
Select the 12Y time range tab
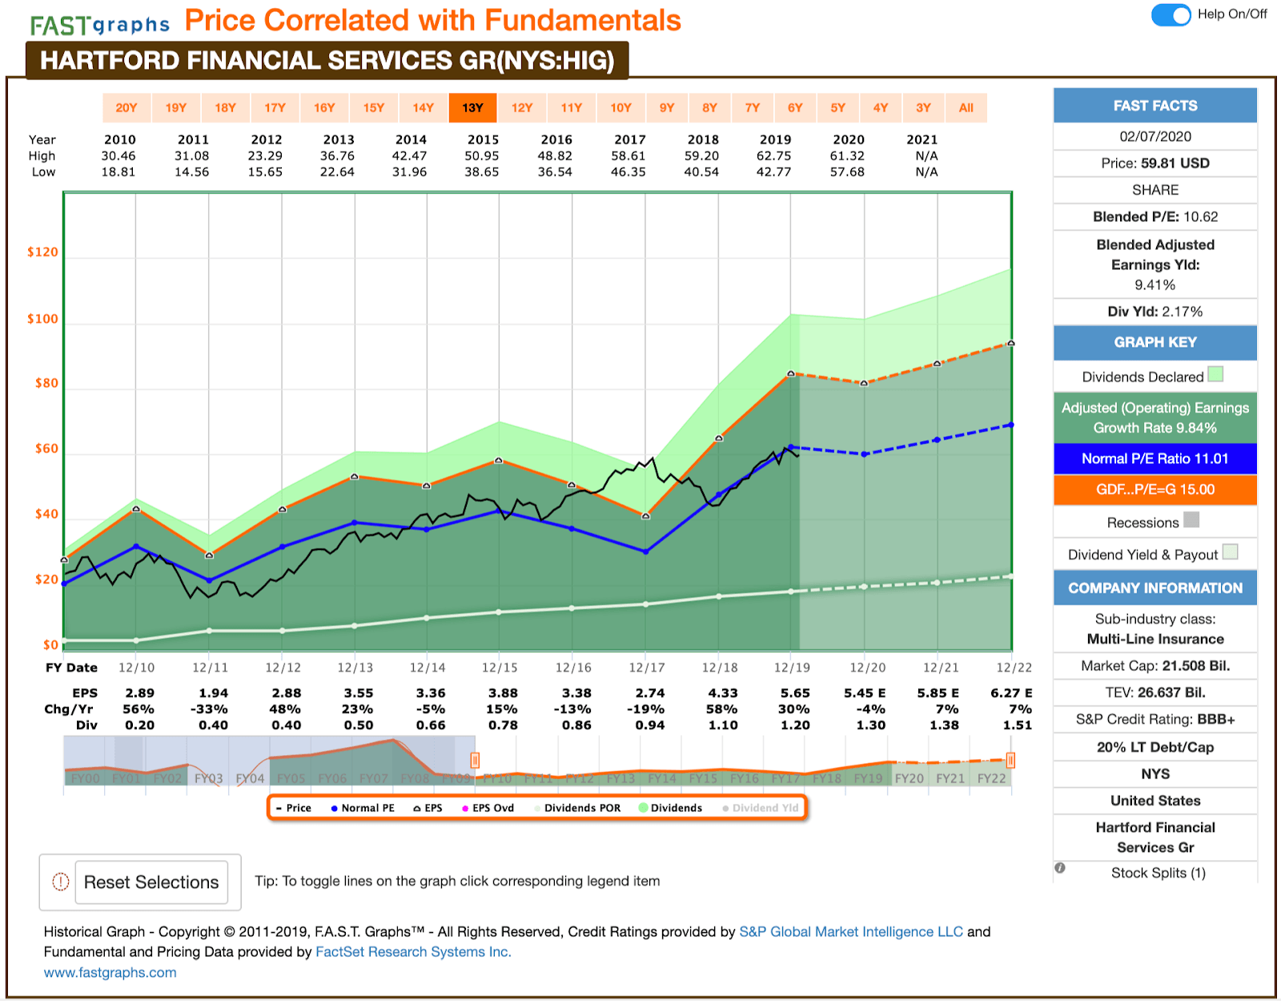(522, 107)
